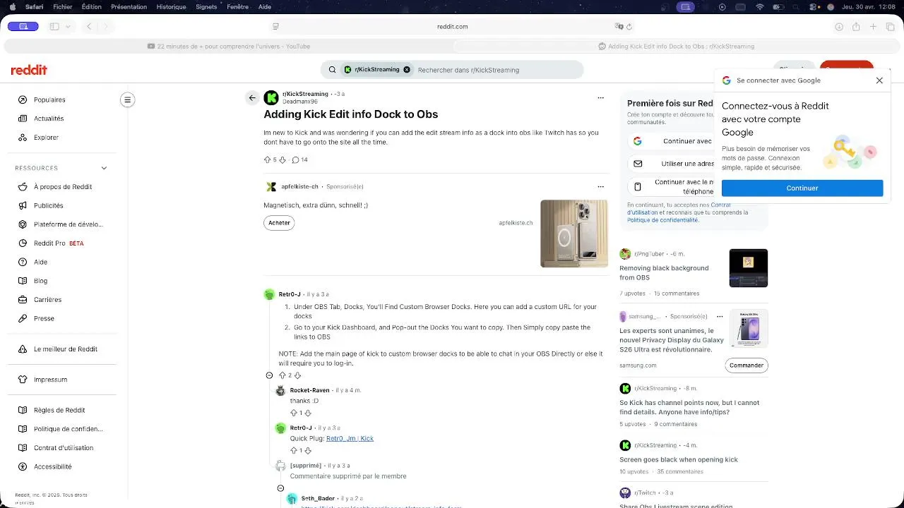Click the Wi-Fi status icon in menu bar
Image resolution: width=904 pixels, height=508 pixels.
pyautogui.click(x=760, y=7)
